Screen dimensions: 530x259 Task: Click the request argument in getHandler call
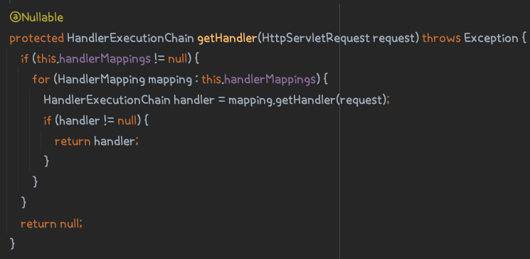click(x=361, y=101)
